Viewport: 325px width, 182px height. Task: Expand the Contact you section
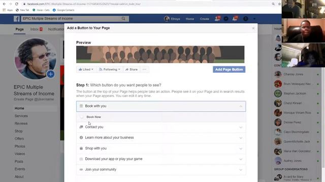pos(161,127)
